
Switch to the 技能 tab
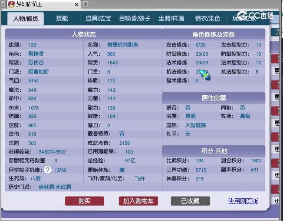(x=62, y=18)
